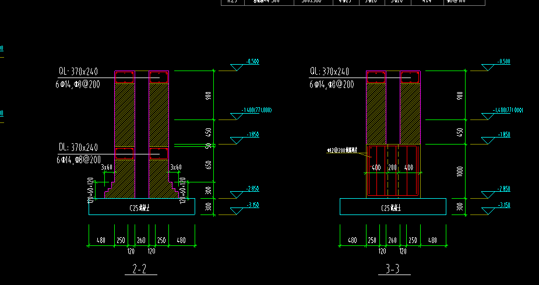
Task: Select the "2-2" section title
Action: 140,269
